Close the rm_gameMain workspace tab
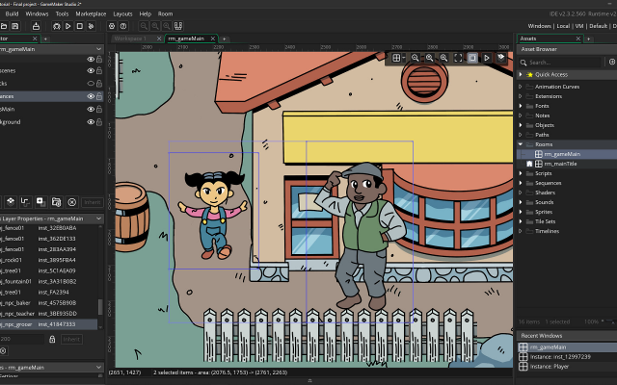617x385 pixels. [x=213, y=38]
